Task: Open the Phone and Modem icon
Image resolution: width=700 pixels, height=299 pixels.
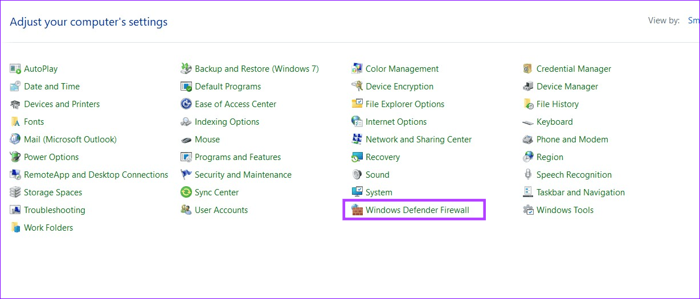Action: point(528,140)
